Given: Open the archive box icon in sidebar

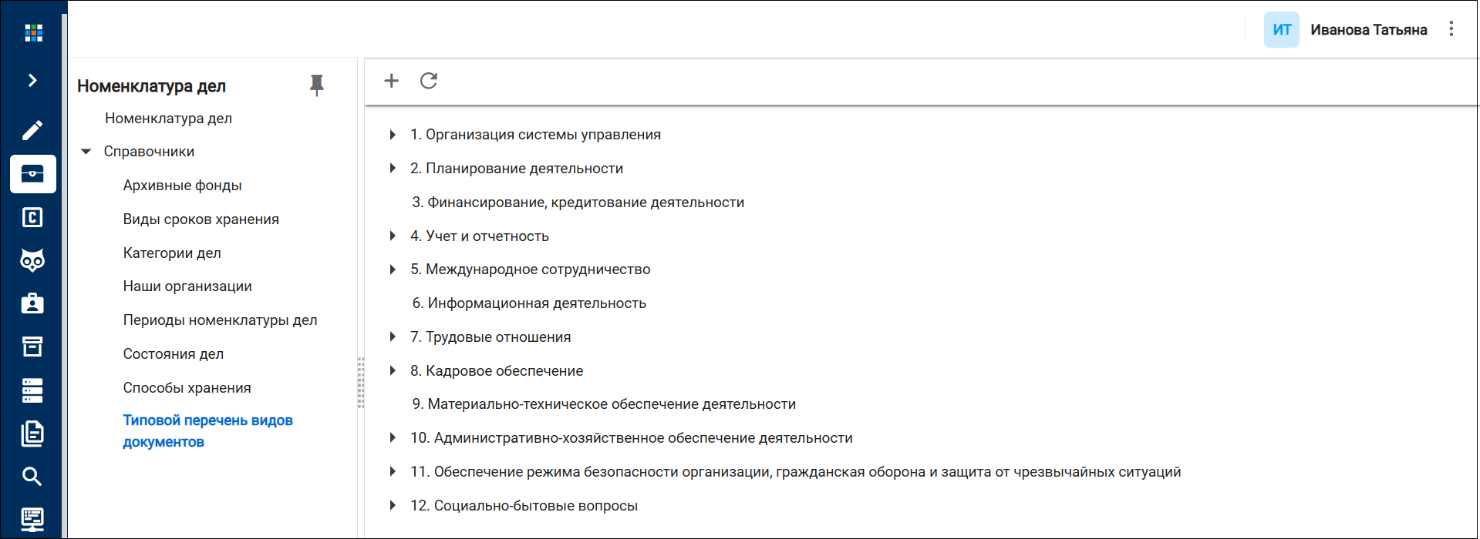Looking at the screenshot, I should pos(32,346).
